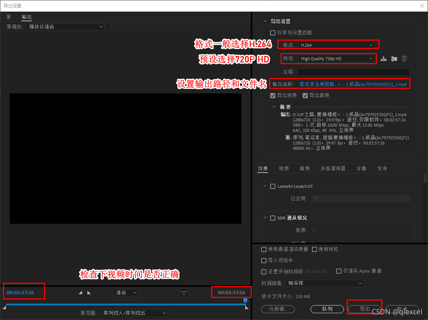Image resolution: width=428 pixels, height=320 pixels.
Task: Enable SDR 遵从情况 checkbox
Action: point(273,218)
